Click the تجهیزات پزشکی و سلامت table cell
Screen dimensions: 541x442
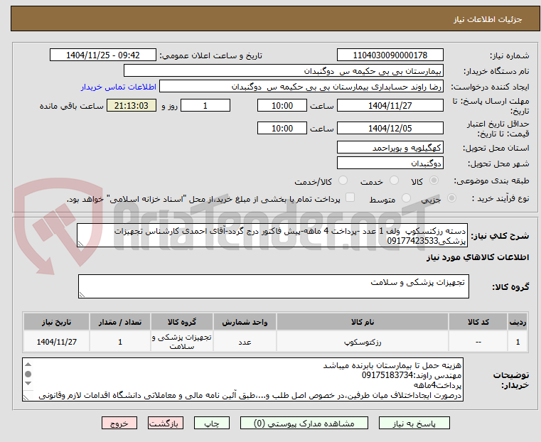click(x=182, y=342)
